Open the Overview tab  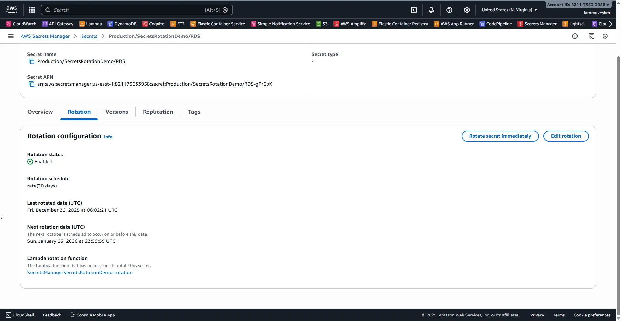tap(40, 112)
